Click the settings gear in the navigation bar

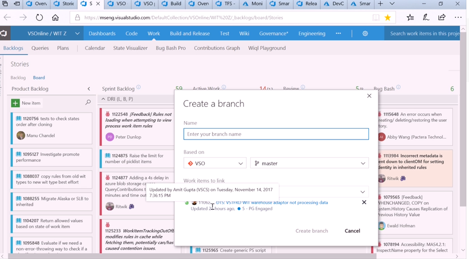pyautogui.click(x=365, y=33)
